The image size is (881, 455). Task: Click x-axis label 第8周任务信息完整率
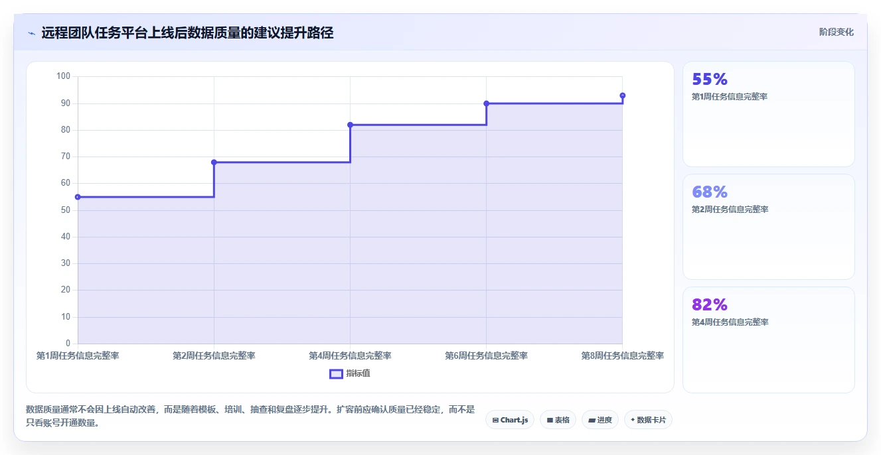(623, 356)
